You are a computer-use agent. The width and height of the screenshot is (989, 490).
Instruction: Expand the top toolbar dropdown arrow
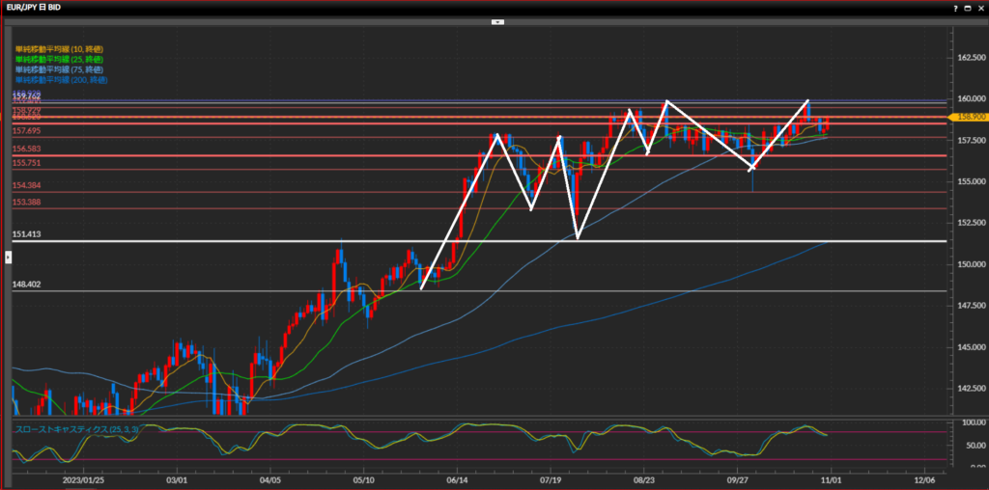497,20
